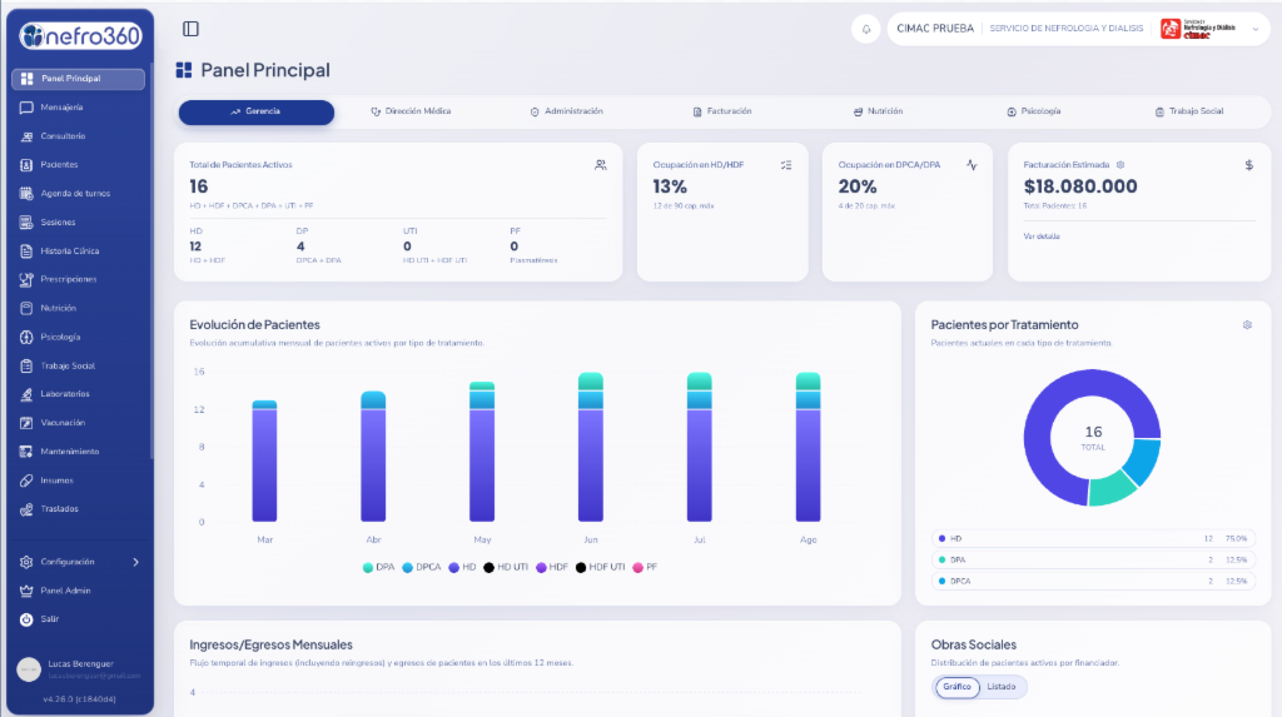Toggle DPCA series in chart legend
This screenshot has width=1282, height=717.
coord(422,567)
